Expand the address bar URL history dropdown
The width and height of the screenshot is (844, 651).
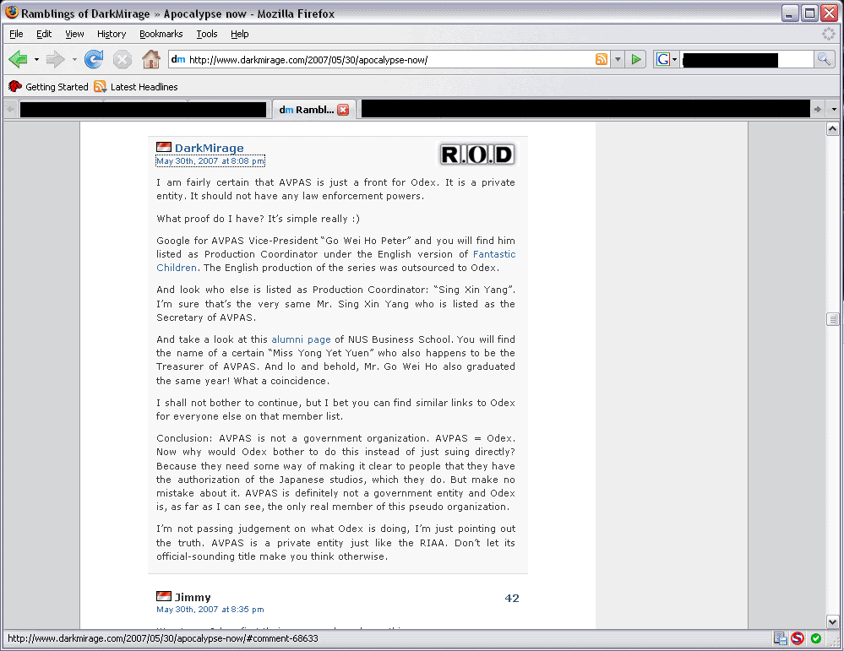[618, 59]
